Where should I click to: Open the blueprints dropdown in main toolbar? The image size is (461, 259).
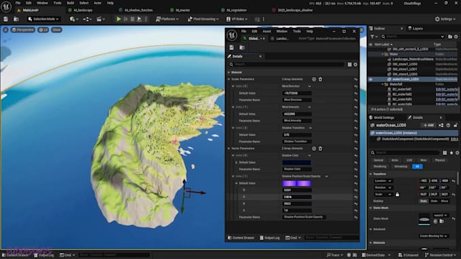coord(87,19)
